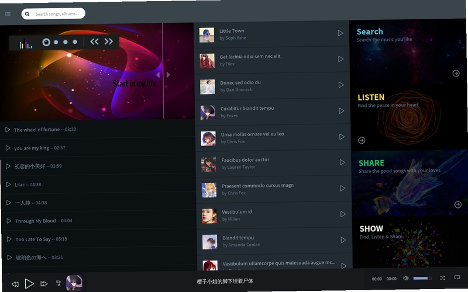Play 一人静 track

(9, 203)
